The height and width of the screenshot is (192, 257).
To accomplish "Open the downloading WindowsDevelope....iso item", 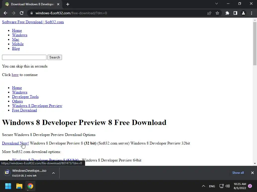I will tap(29, 173).
